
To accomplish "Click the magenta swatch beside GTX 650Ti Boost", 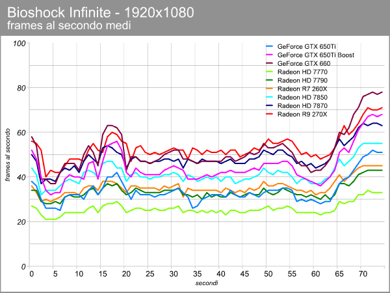I will [x=269, y=55].
